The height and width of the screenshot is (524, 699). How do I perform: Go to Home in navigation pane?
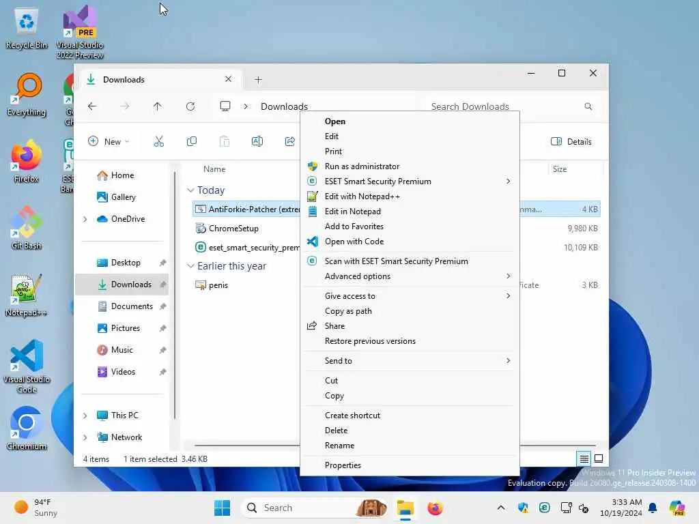point(122,175)
